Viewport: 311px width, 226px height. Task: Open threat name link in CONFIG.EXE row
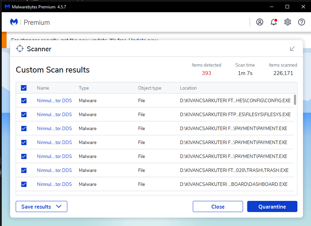54,100
